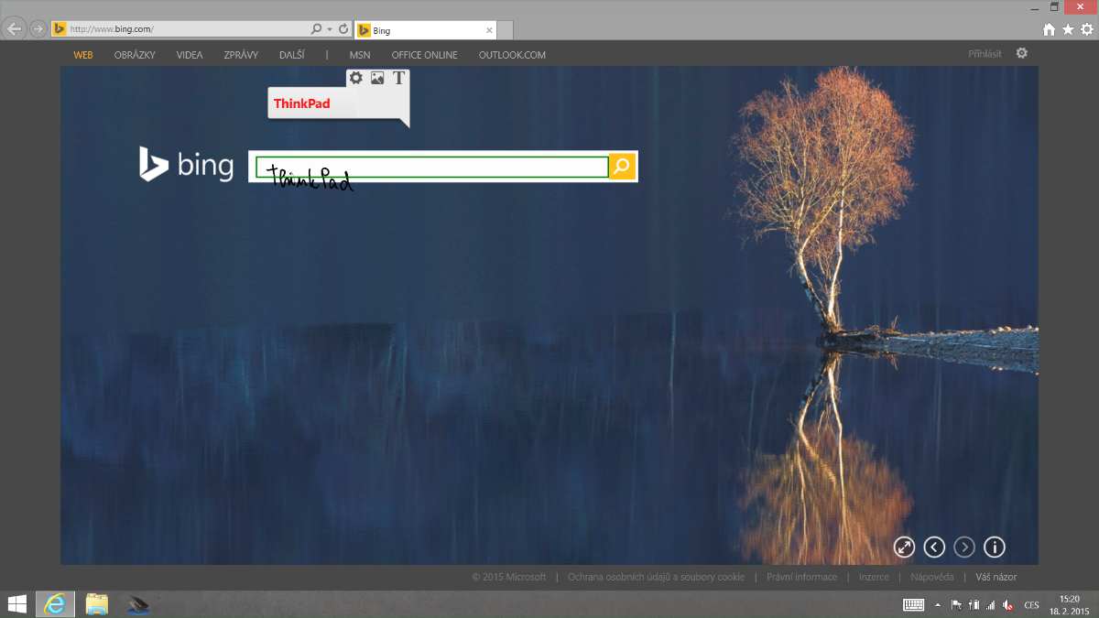This screenshot has width=1099, height=618.
Task: Select the T text icon in handwriting panel
Action: (398, 79)
